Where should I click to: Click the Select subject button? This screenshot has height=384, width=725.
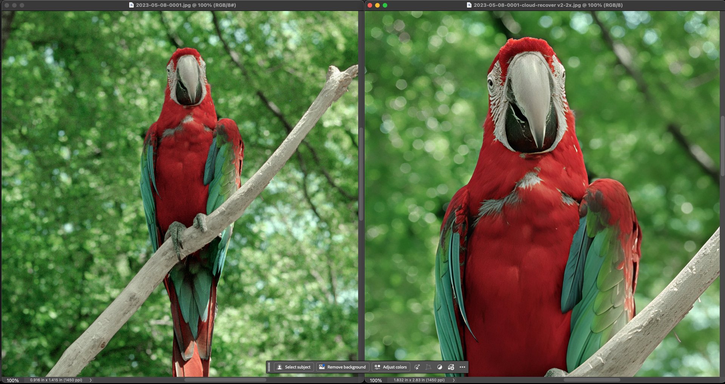pos(294,367)
